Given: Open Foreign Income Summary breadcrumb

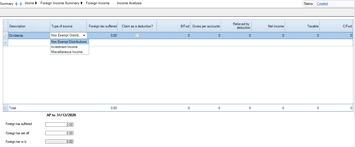Looking at the screenshot, I should 60,3.
